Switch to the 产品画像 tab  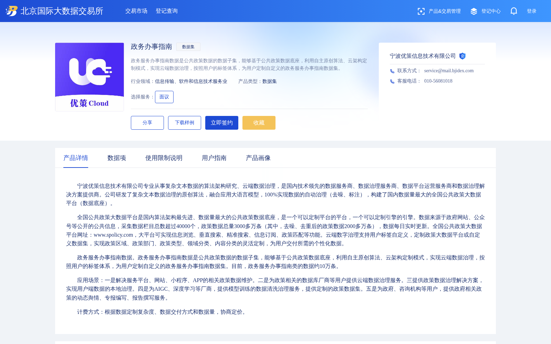tap(258, 158)
